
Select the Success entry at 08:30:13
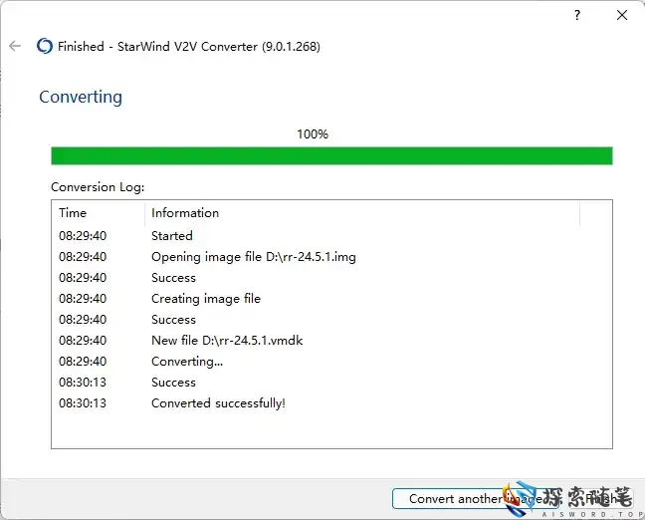tap(173, 383)
